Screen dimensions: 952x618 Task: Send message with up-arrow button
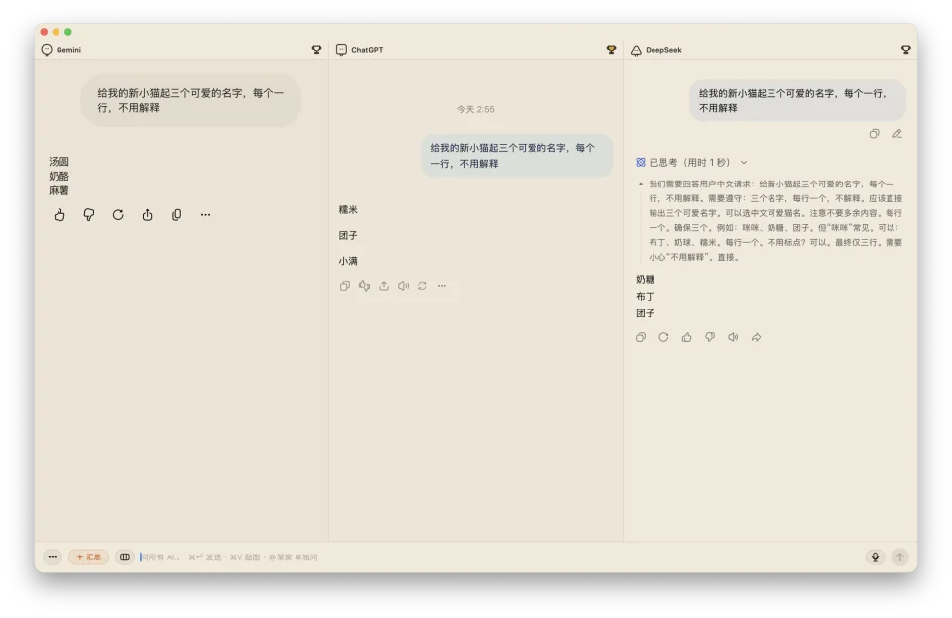click(899, 556)
